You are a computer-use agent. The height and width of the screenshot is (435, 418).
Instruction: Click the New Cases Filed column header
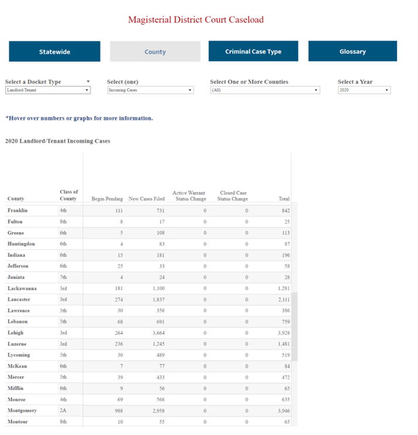tap(146, 199)
